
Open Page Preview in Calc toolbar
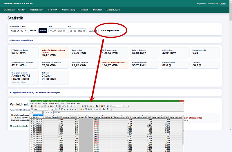[x=53, y=106]
